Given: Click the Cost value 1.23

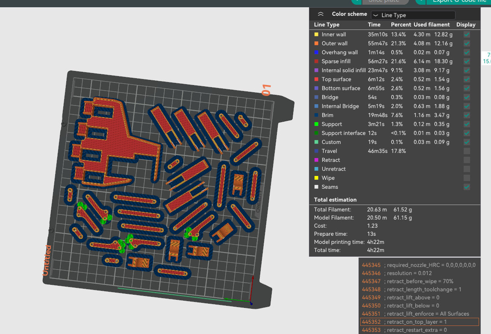Looking at the screenshot, I should click(x=372, y=226).
